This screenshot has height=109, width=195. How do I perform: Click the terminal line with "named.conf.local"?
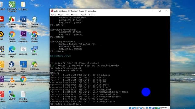click(84, 94)
